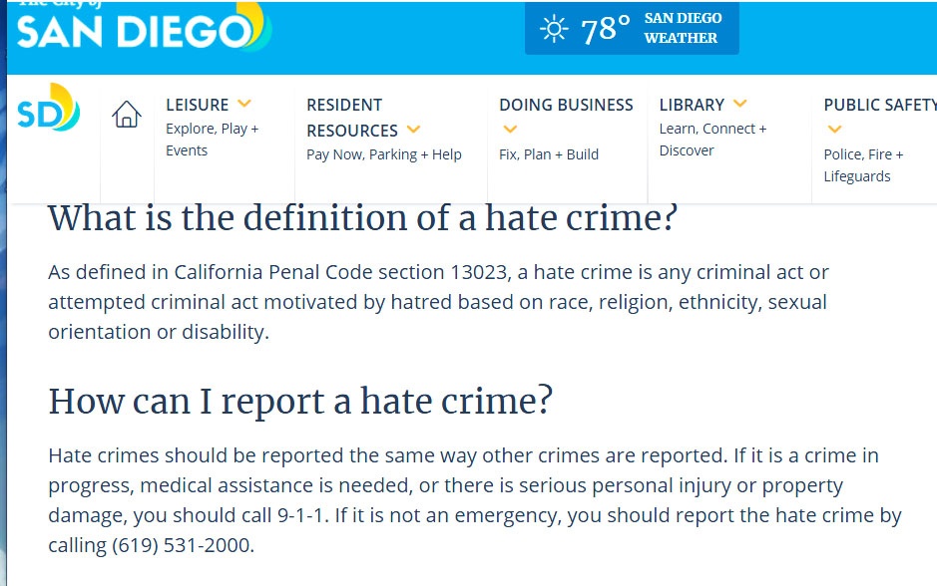Expand the Leisure menu chevron
The width and height of the screenshot is (937, 586).
pyautogui.click(x=244, y=104)
